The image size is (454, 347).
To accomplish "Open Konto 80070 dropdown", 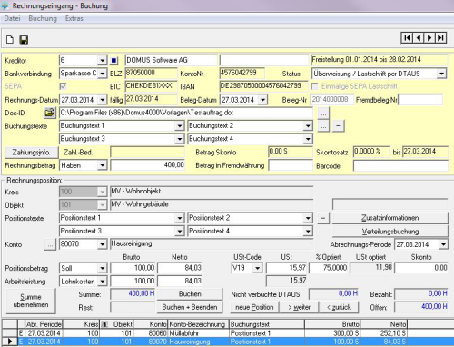I will [103, 244].
